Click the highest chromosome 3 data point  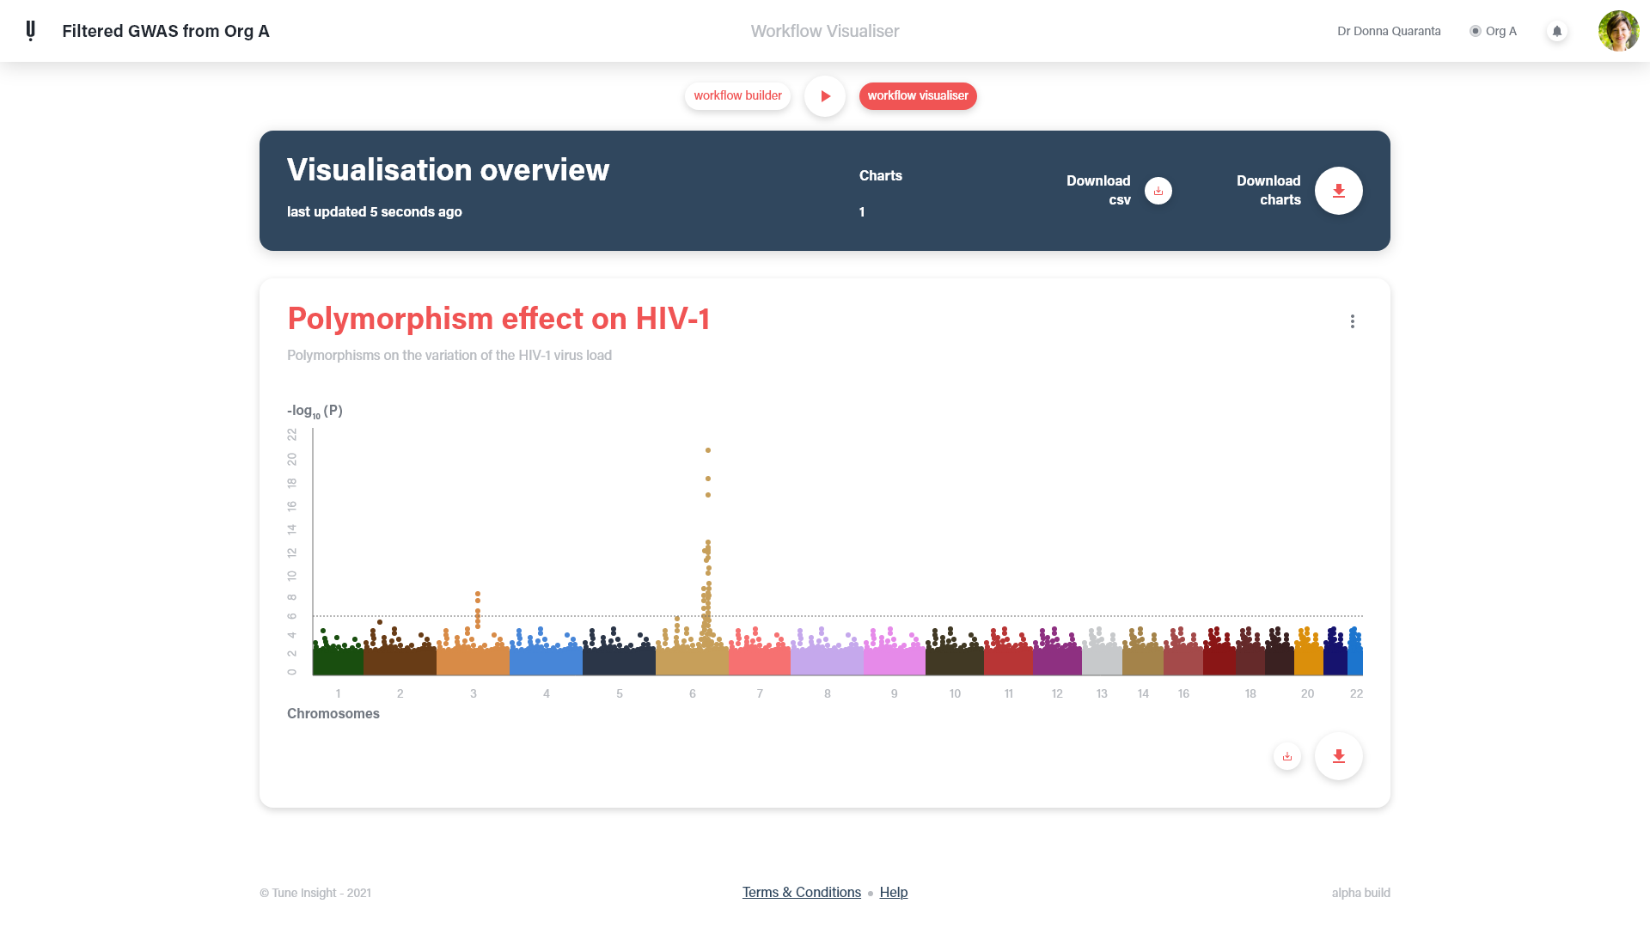(x=478, y=594)
